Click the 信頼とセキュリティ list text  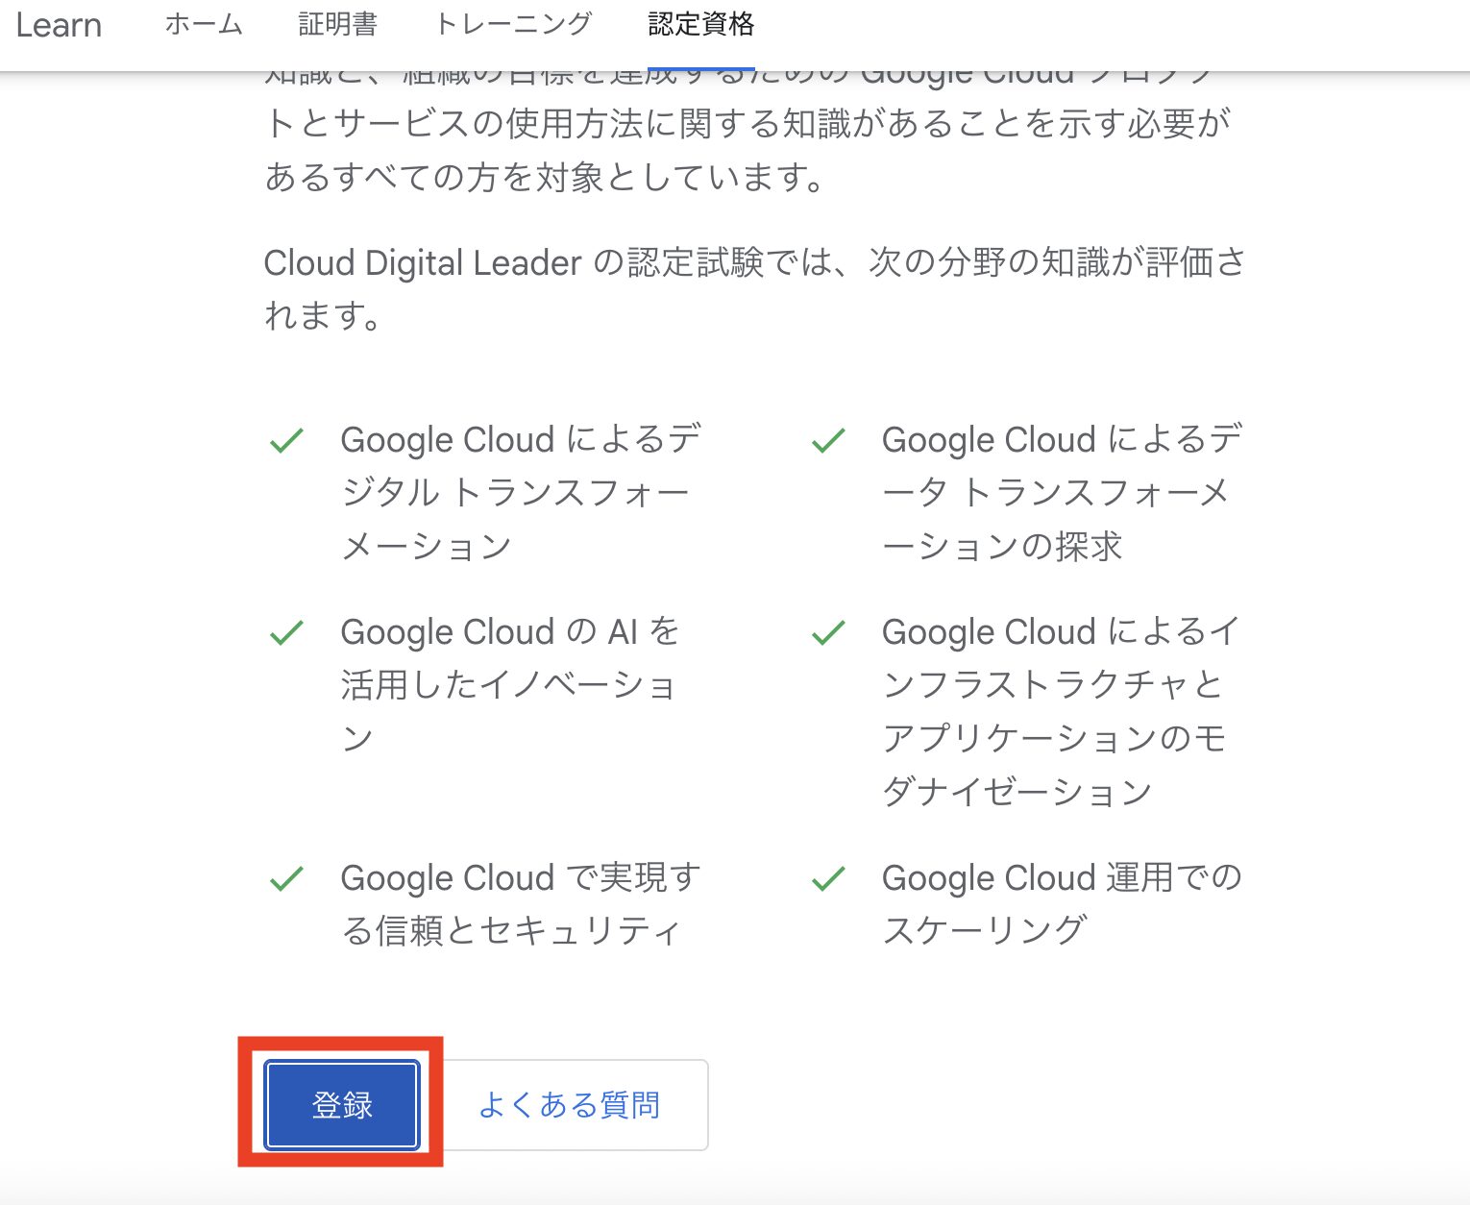(520, 903)
